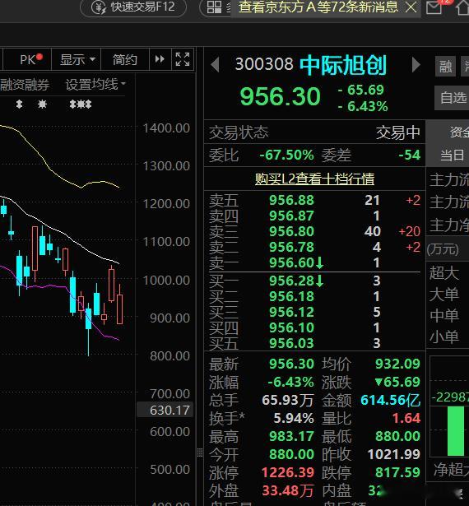Click the 融 margin tag button
The image size is (469, 506).
coord(445,67)
